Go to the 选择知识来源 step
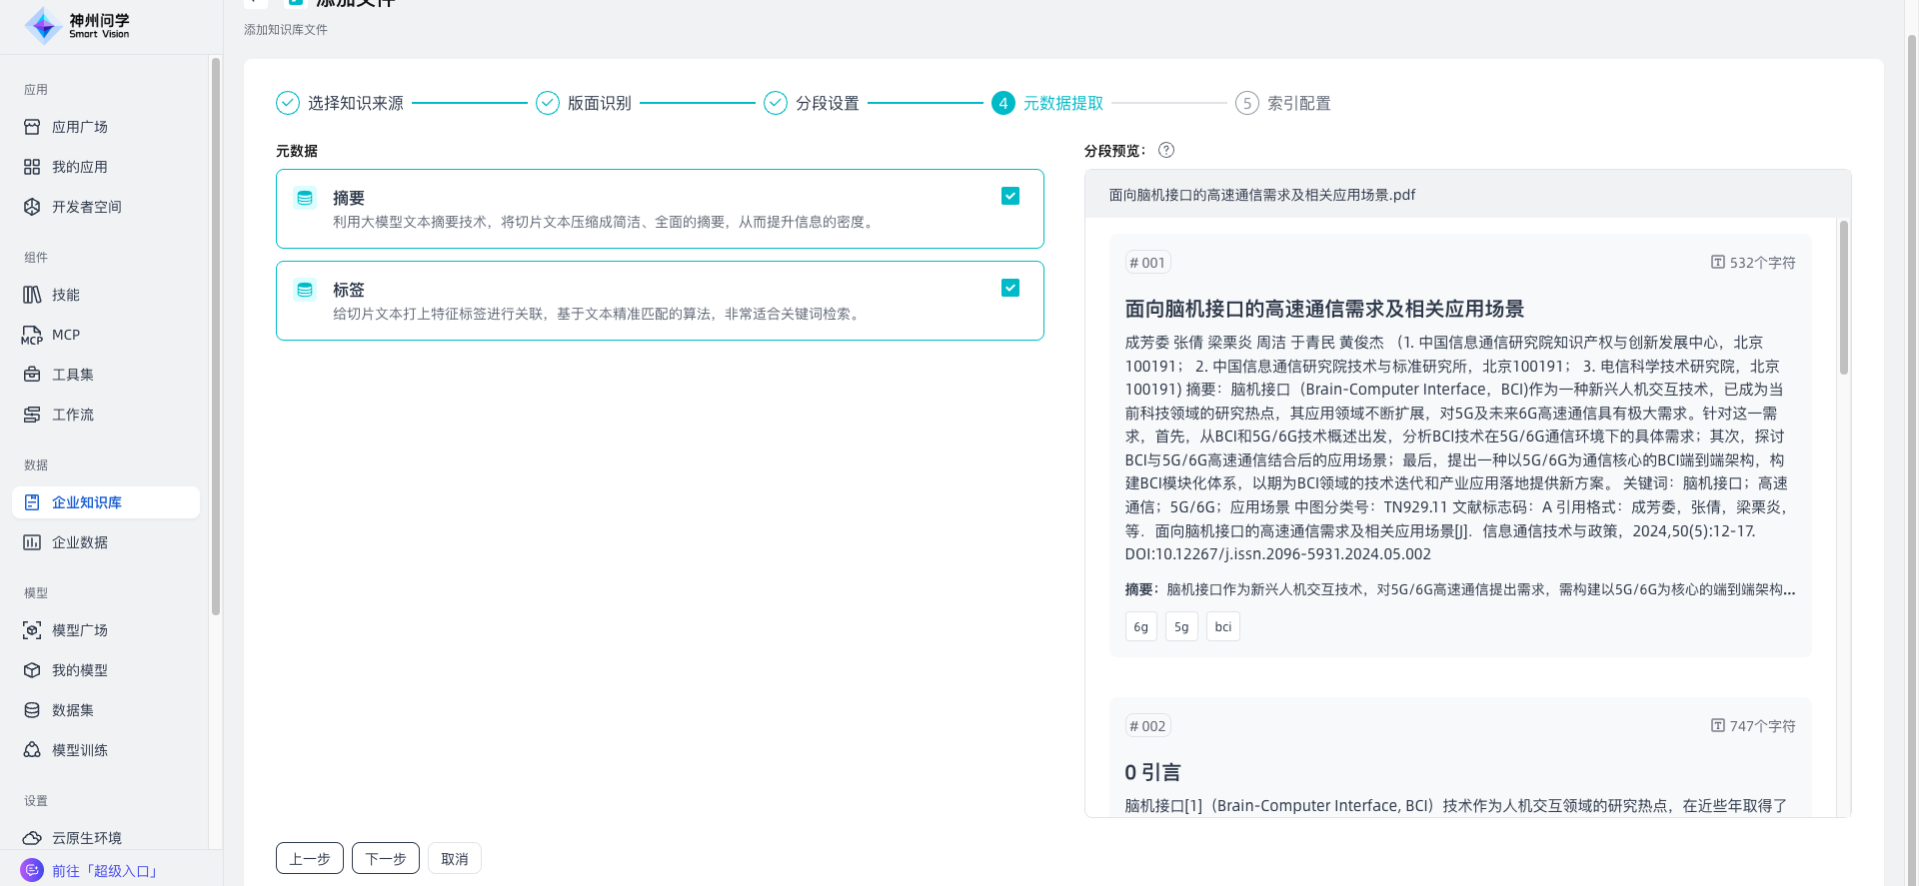1919x886 pixels. click(x=340, y=103)
